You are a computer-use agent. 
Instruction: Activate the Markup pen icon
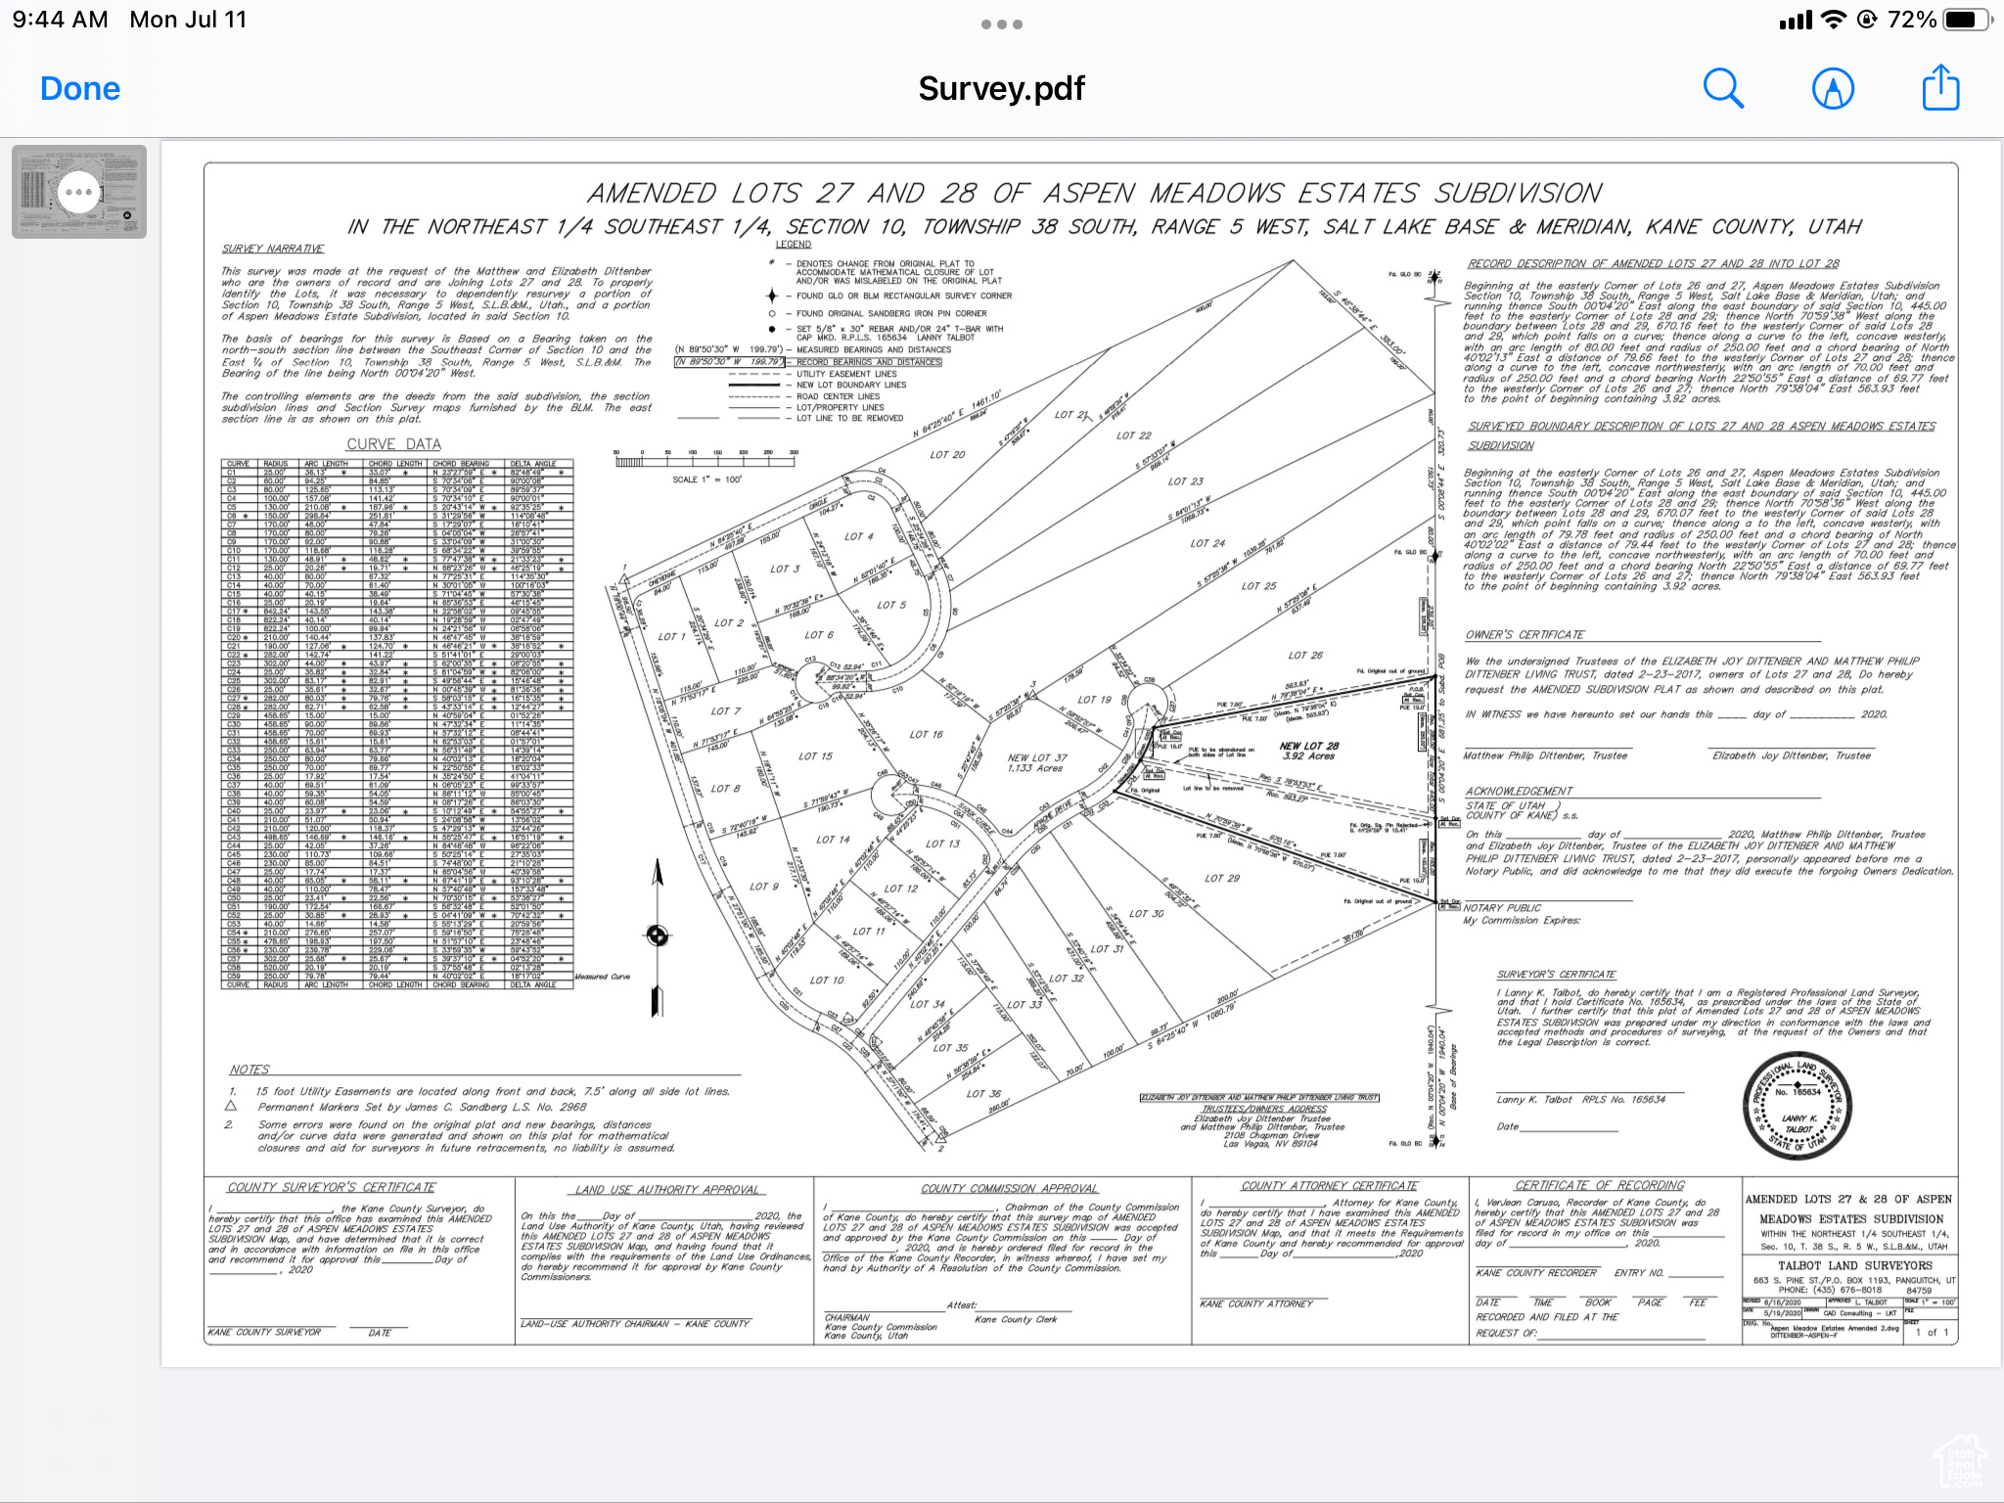point(1833,89)
